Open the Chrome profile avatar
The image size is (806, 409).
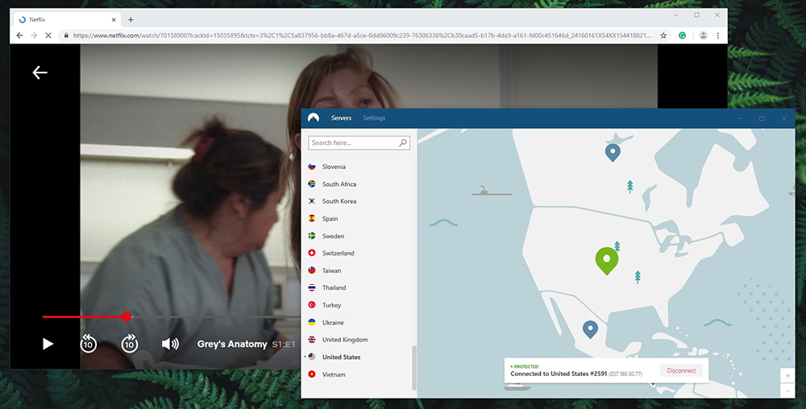tap(703, 35)
